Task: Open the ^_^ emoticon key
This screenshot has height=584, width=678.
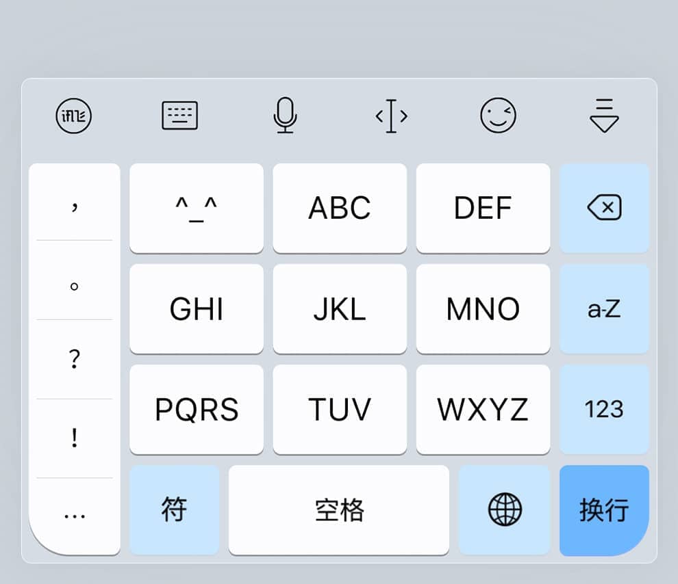Action: tap(197, 208)
